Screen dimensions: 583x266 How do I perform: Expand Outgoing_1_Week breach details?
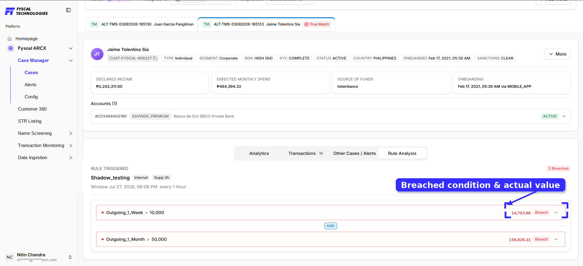click(x=556, y=213)
